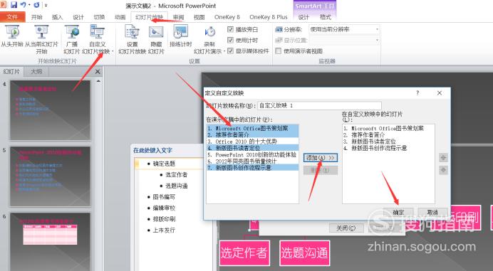
Task: Open SmartArt Tools Design tab
Action: tap(303, 17)
